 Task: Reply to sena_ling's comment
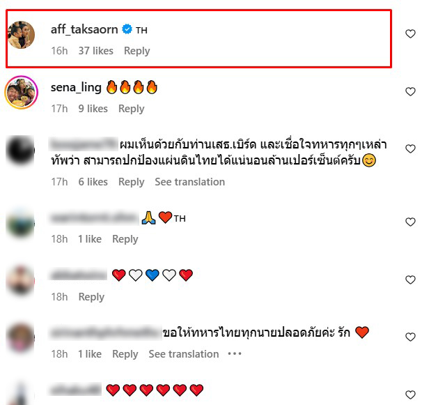(x=132, y=109)
